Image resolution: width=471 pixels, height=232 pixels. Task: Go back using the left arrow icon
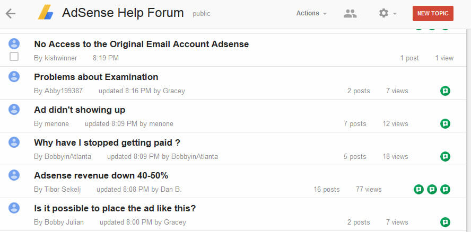(11, 13)
